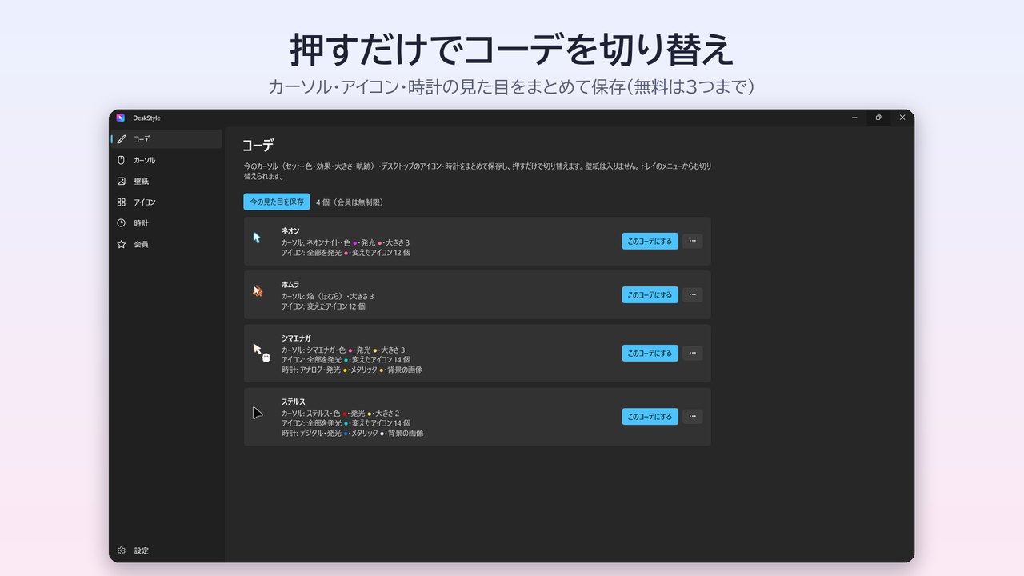The height and width of the screenshot is (576, 1024).
Task: Open the 時計 sidebar section
Action: point(166,223)
